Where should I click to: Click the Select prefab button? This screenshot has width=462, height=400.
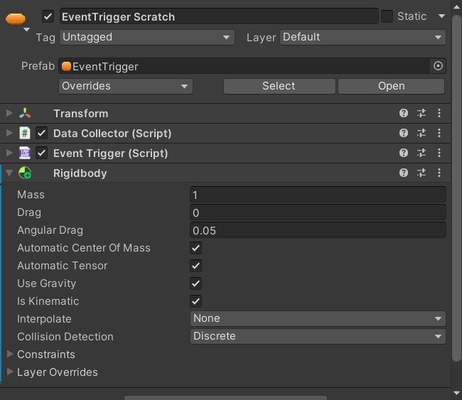(x=279, y=86)
